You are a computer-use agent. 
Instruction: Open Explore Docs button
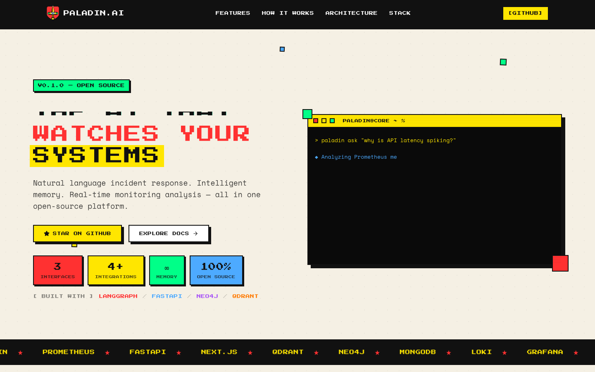coord(169,234)
